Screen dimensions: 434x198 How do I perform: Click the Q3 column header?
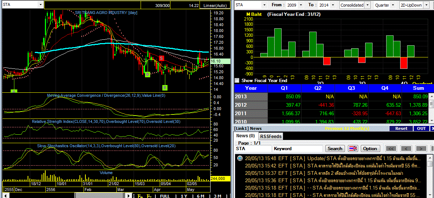352,88
